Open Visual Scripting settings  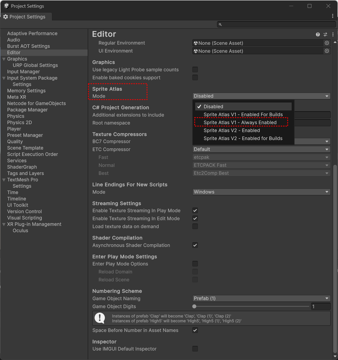(x=25, y=218)
